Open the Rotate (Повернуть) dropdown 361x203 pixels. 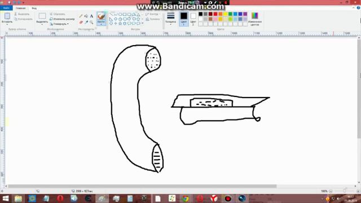(x=59, y=24)
